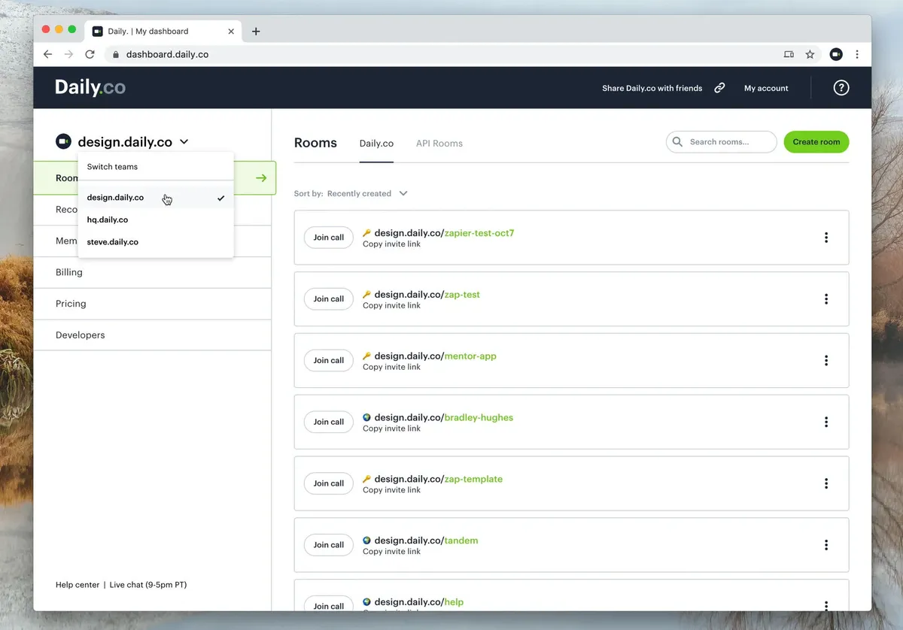Click the key icon for mentor-app room

pyautogui.click(x=367, y=356)
